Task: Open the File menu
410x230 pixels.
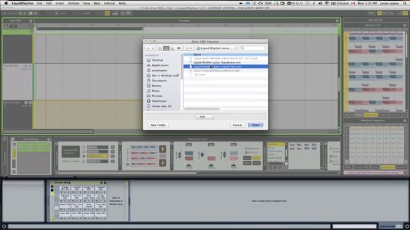Action: pos(40,3)
